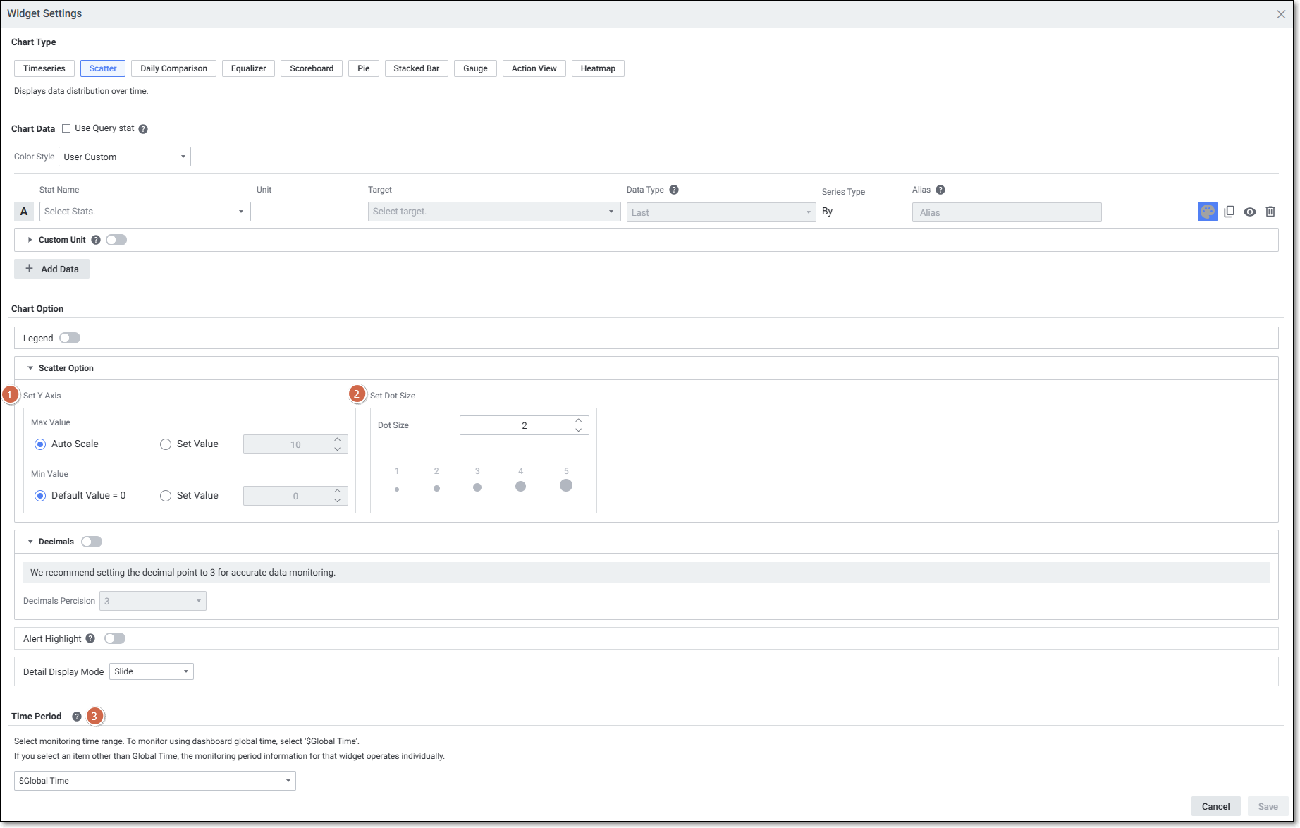
Task: Open the Color Style dropdown
Action: point(125,157)
